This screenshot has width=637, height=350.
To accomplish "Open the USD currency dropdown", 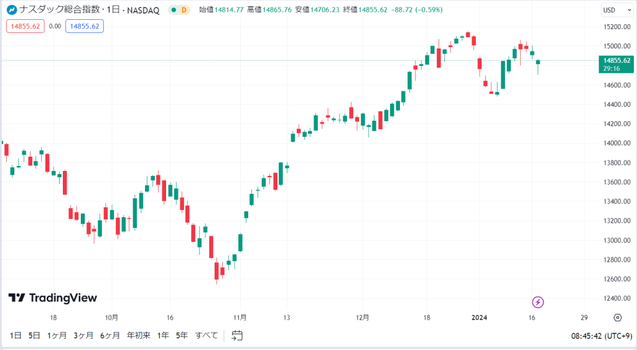I will pos(617,10).
